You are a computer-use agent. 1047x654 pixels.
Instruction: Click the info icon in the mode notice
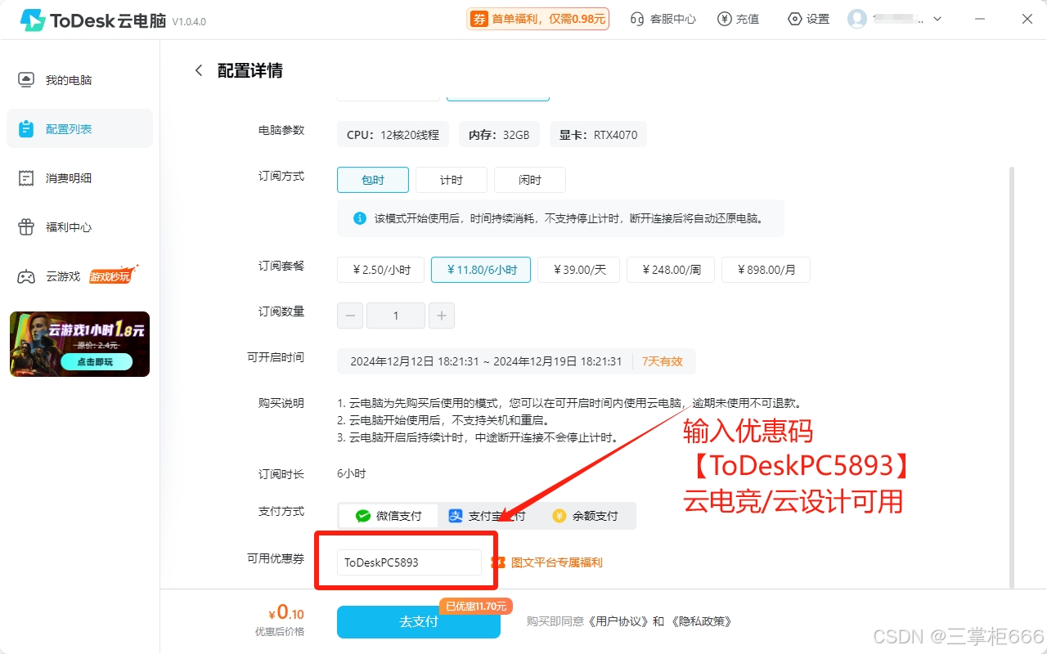360,218
